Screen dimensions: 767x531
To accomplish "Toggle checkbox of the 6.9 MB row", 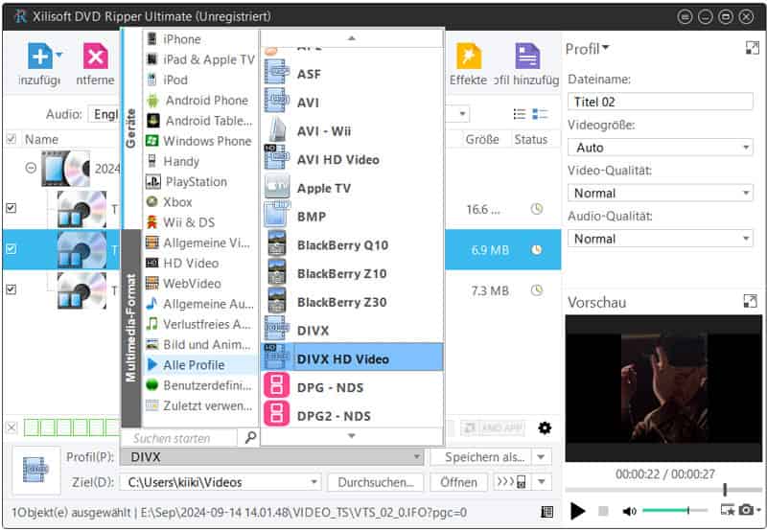I will pyautogui.click(x=11, y=249).
